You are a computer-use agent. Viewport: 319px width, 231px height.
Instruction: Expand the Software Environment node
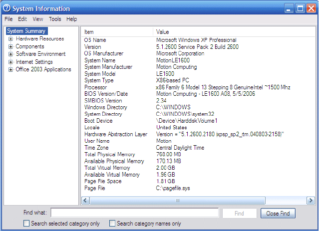(10, 54)
